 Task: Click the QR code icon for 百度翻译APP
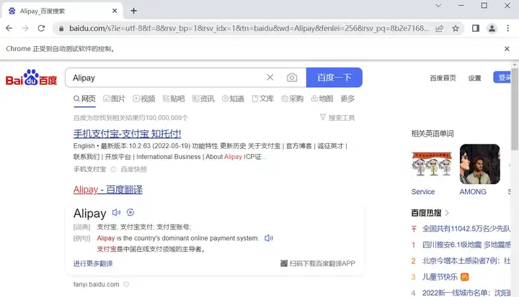(x=284, y=263)
